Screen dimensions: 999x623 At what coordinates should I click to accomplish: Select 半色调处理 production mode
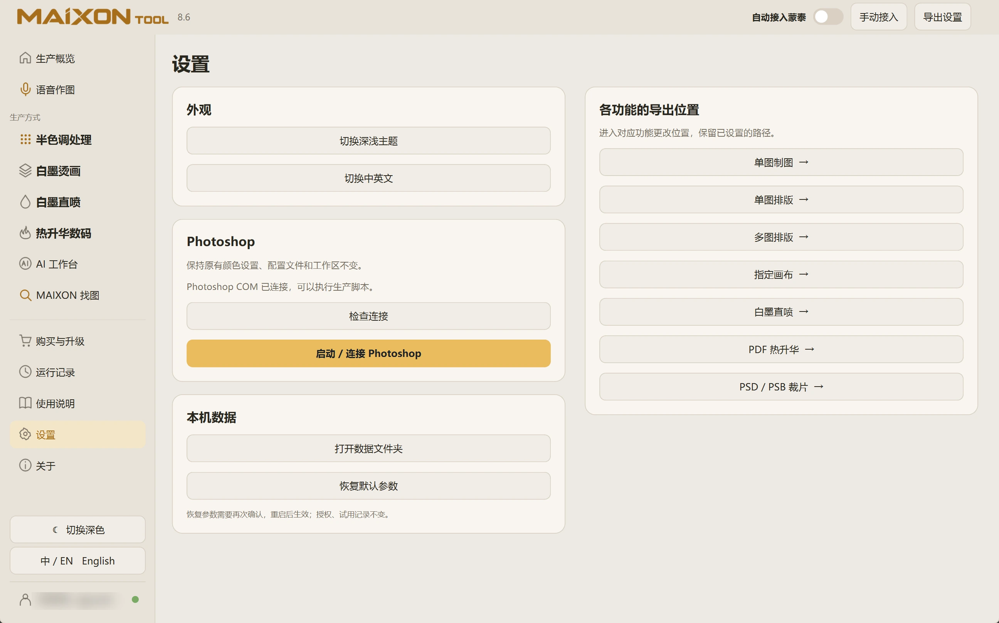pos(77,140)
